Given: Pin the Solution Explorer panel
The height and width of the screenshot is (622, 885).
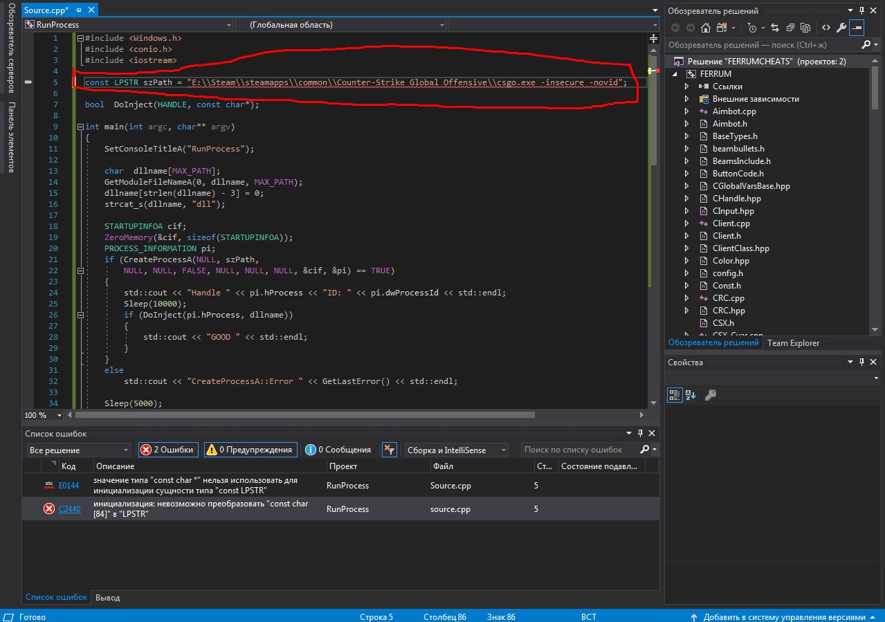Looking at the screenshot, I should [x=862, y=11].
